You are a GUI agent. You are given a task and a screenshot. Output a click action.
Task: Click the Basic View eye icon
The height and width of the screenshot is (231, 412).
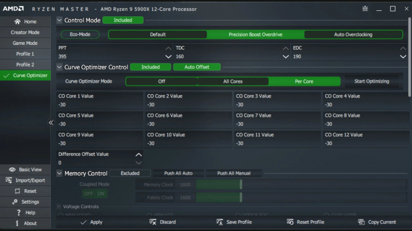click(12, 170)
